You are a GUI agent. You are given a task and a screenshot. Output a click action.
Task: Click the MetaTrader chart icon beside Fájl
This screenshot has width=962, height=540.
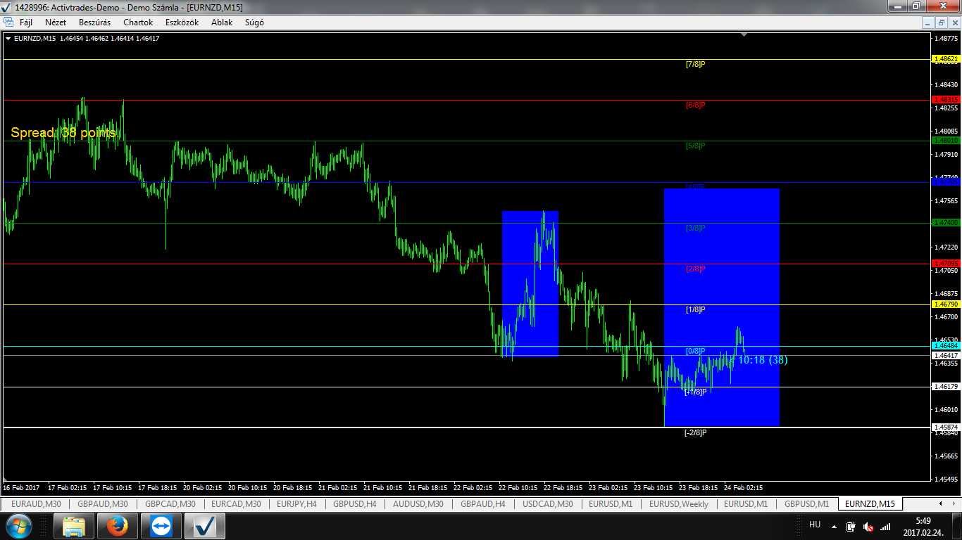point(8,22)
